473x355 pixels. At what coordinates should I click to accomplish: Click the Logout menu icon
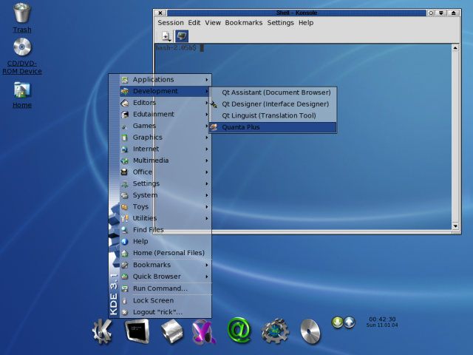point(125,312)
